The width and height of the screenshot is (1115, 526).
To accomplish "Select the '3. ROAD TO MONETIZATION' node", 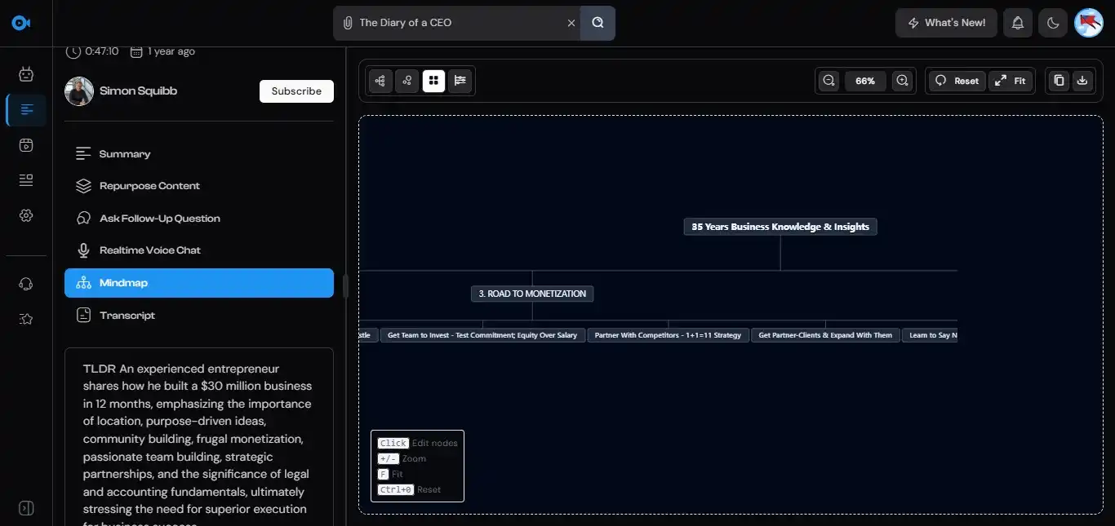I will coord(532,294).
